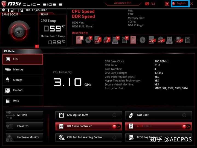
Task: Click the CPU Speed heading
Action: 83,12
